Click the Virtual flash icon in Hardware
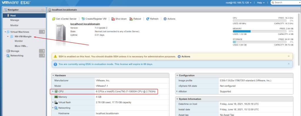This screenshot has height=116, width=301. [x=56, y=102]
